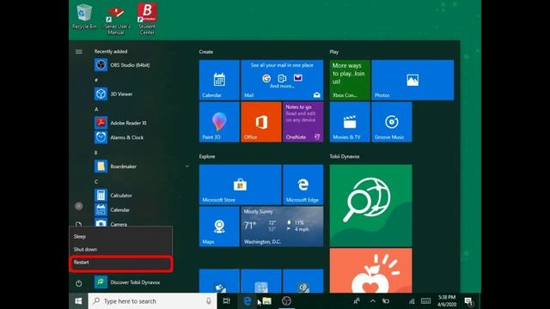Click the letter B index header
Viewport: 550px width, 309px height.
coord(96,153)
